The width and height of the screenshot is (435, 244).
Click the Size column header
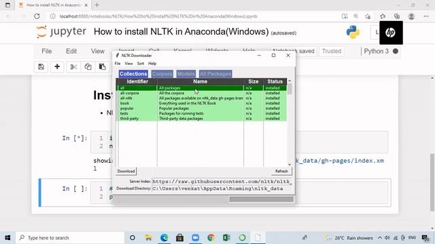click(254, 81)
